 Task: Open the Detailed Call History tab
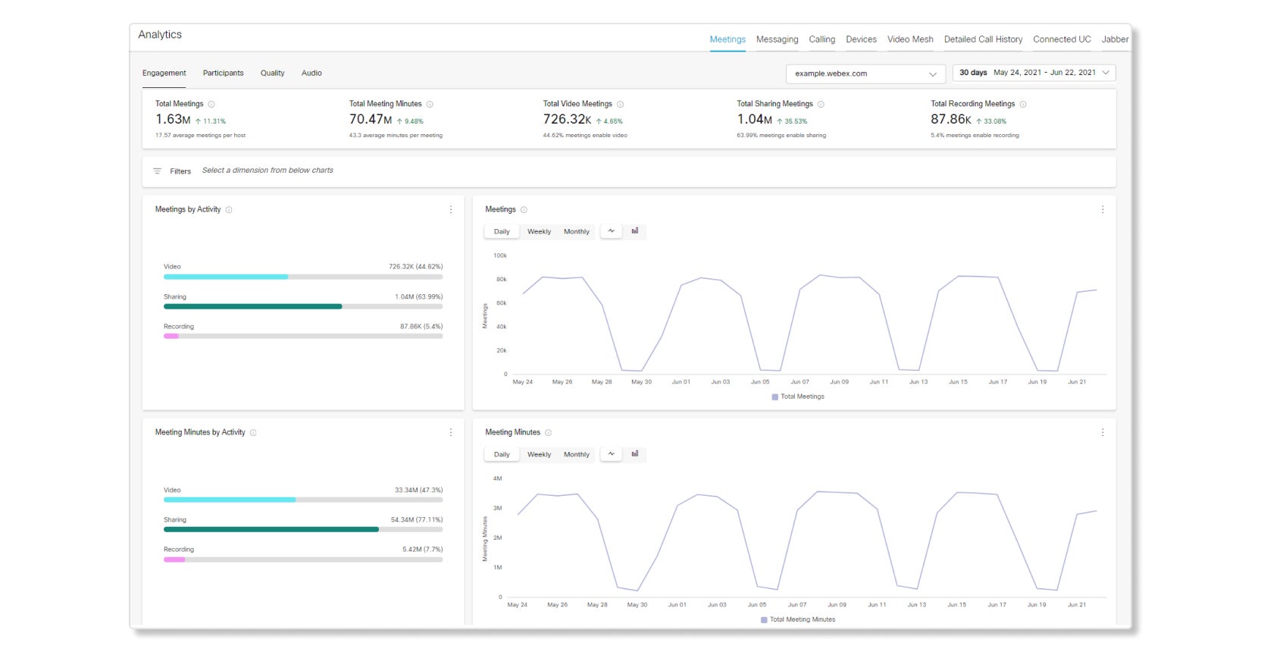tap(983, 39)
